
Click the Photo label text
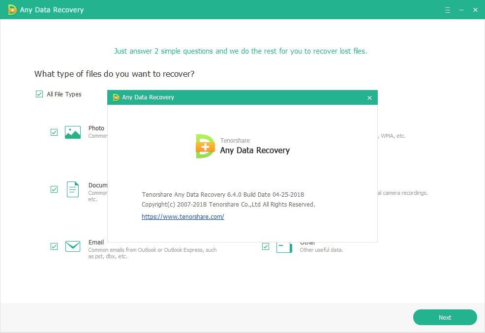tap(96, 128)
